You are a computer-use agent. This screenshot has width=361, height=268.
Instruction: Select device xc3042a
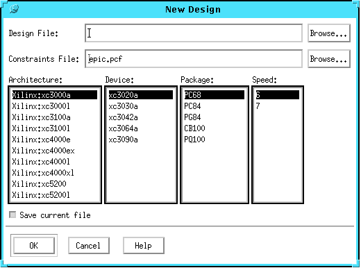(x=141, y=117)
